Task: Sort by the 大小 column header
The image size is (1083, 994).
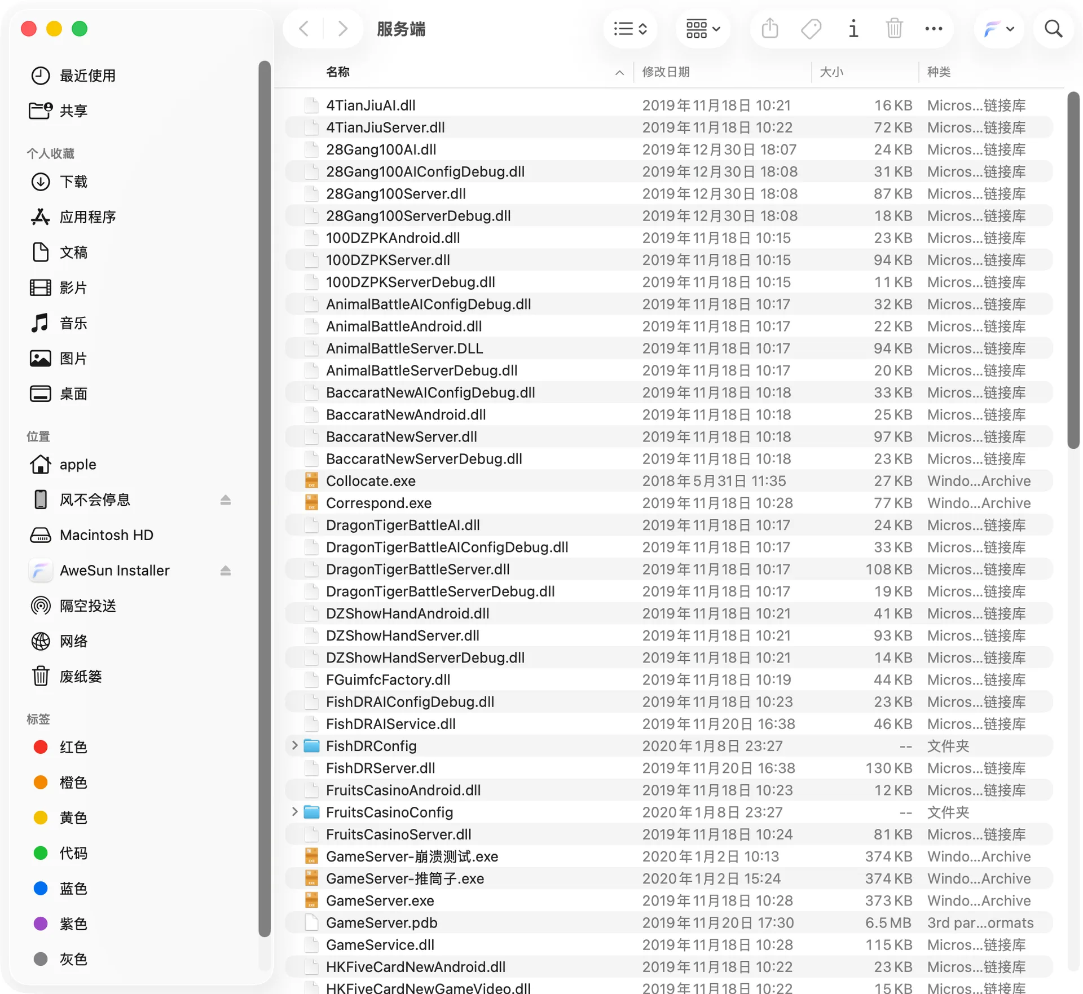Action: [831, 72]
